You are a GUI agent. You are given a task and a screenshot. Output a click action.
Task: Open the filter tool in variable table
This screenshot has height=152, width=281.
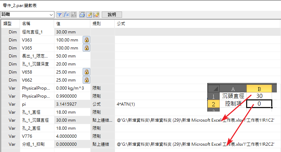click(x=60, y=15)
